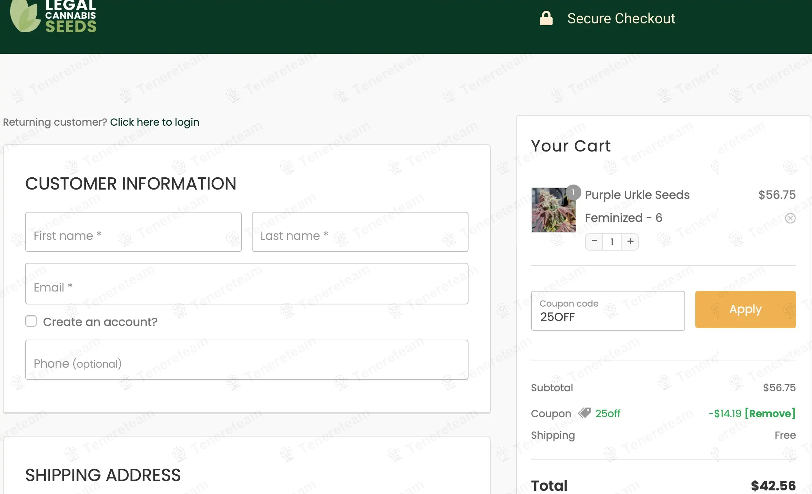
Task: Click the Secure Checkout header text
Action: click(621, 18)
